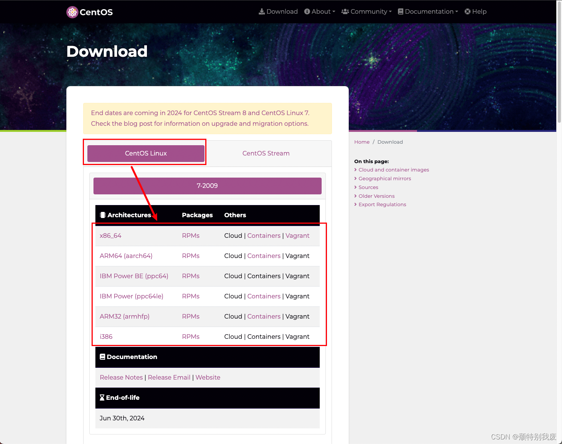Open the i386 architecture link
This screenshot has width=562, height=444.
106,337
